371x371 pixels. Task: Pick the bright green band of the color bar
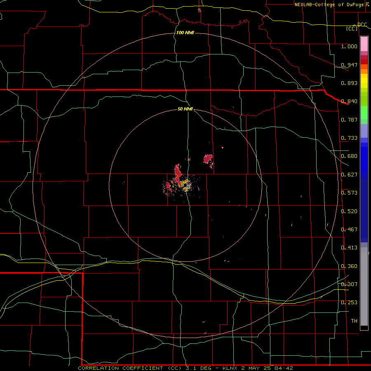click(364, 113)
